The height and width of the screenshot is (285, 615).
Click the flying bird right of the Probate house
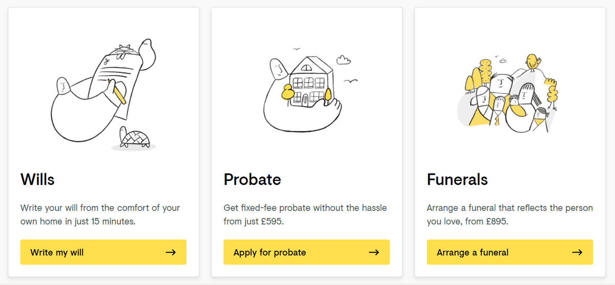[x=351, y=81]
